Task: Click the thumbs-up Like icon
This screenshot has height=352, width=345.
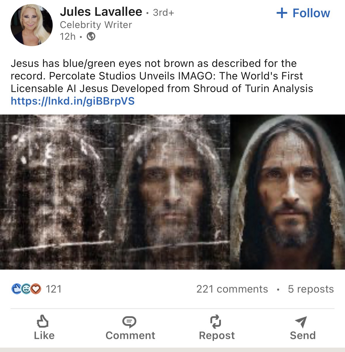Action: [43, 321]
